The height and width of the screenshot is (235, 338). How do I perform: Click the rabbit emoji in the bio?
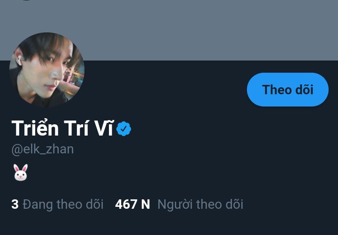pyautogui.click(x=20, y=173)
